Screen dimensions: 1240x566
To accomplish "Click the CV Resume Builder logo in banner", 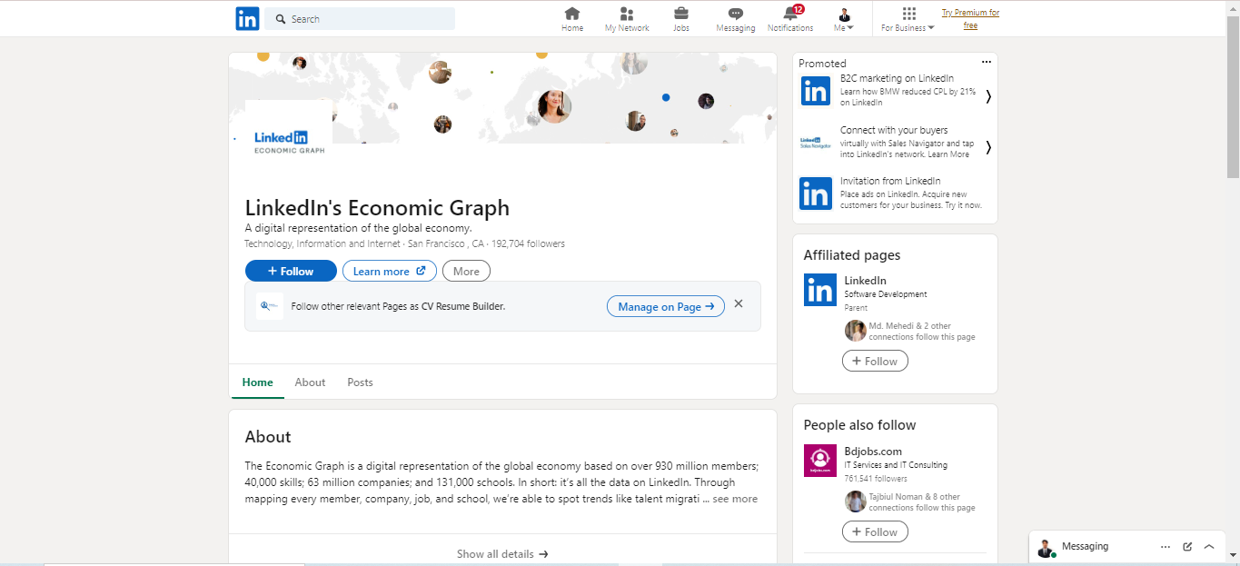I will [x=270, y=306].
